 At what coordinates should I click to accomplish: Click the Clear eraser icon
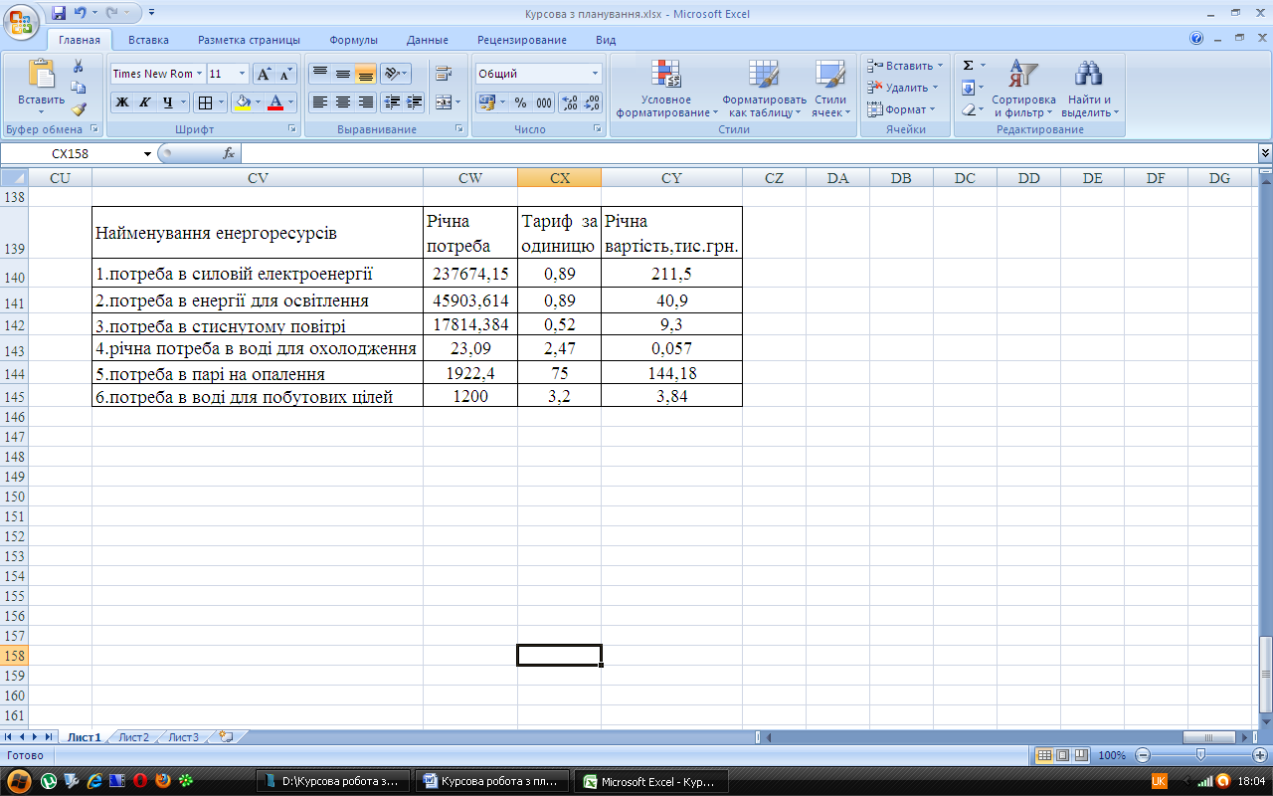pyautogui.click(x=968, y=109)
